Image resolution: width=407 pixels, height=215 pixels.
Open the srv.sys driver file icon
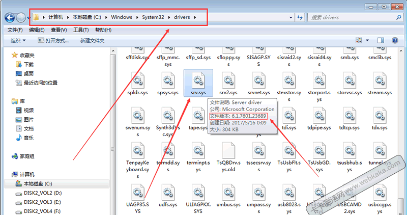click(x=198, y=82)
